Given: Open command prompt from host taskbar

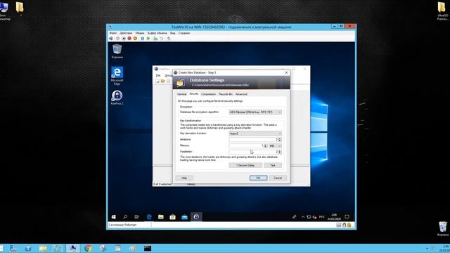Looking at the screenshot, I should (x=148, y=248).
